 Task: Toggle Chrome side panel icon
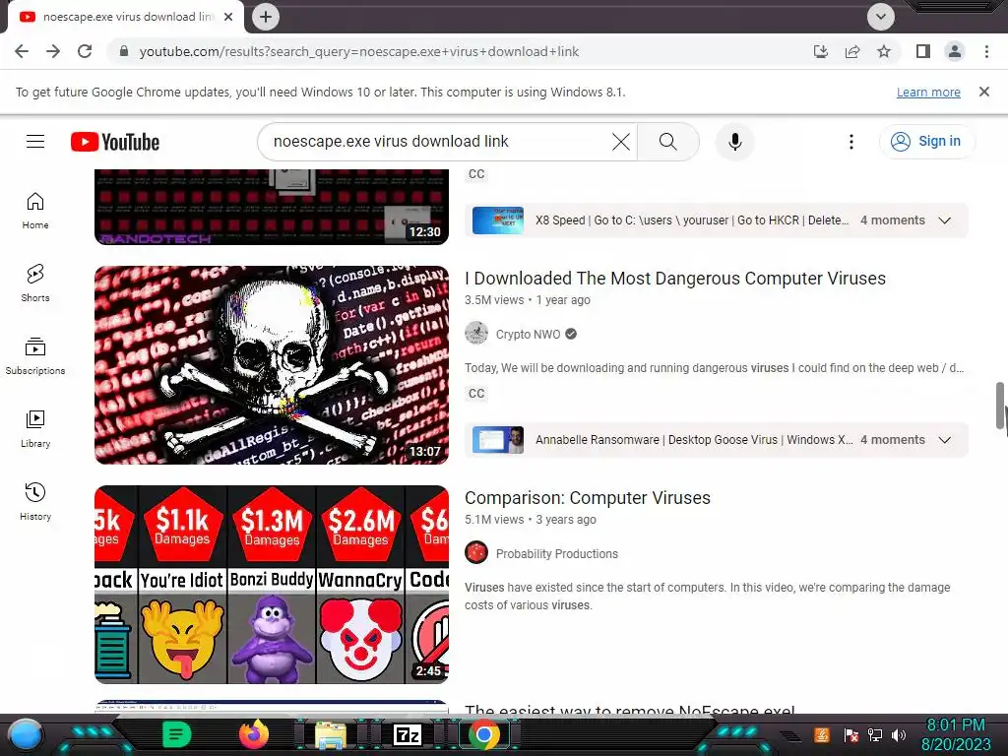(x=923, y=51)
